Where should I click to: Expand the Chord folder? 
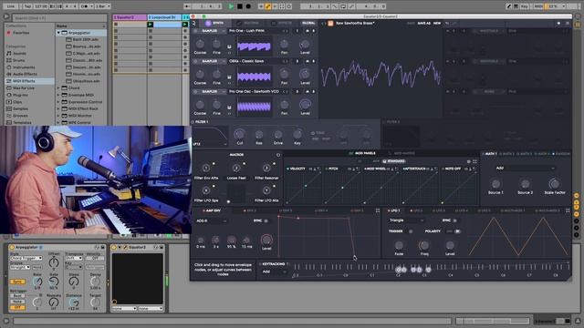[x=58, y=88]
